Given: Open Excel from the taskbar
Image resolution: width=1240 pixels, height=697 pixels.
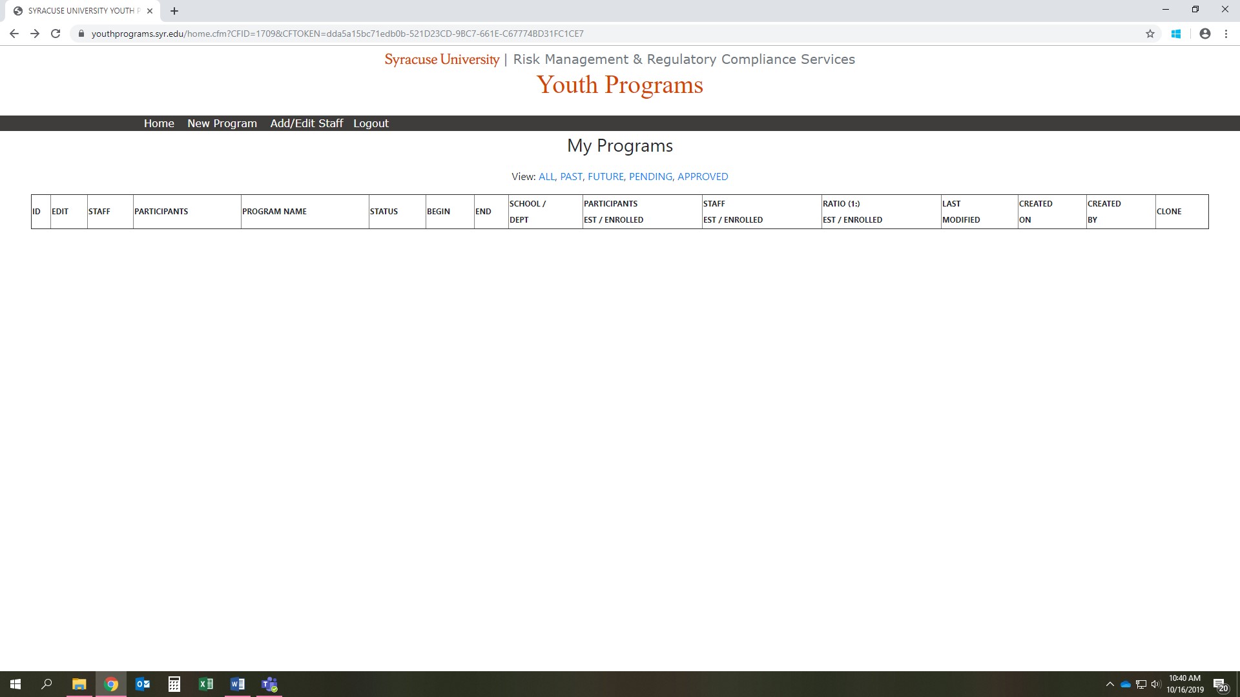Looking at the screenshot, I should coord(206,684).
